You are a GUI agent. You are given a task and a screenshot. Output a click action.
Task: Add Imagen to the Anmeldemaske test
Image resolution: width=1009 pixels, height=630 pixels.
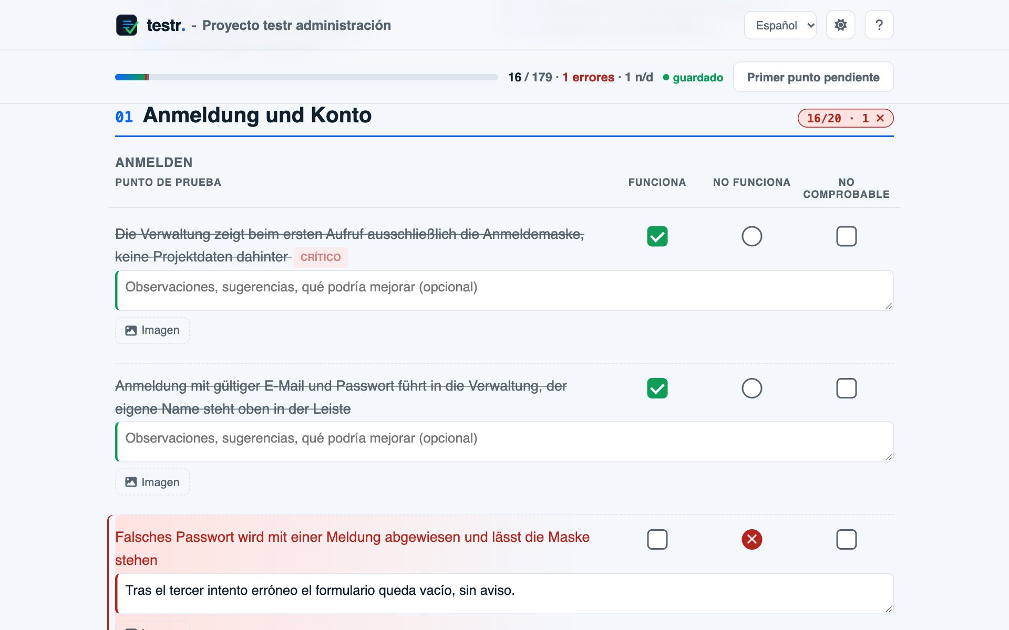pos(152,330)
